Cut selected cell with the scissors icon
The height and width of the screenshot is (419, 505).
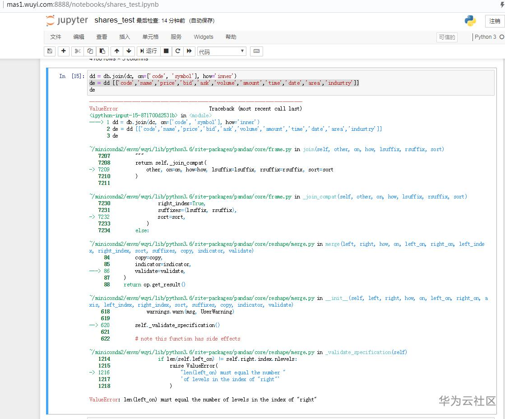[78, 51]
